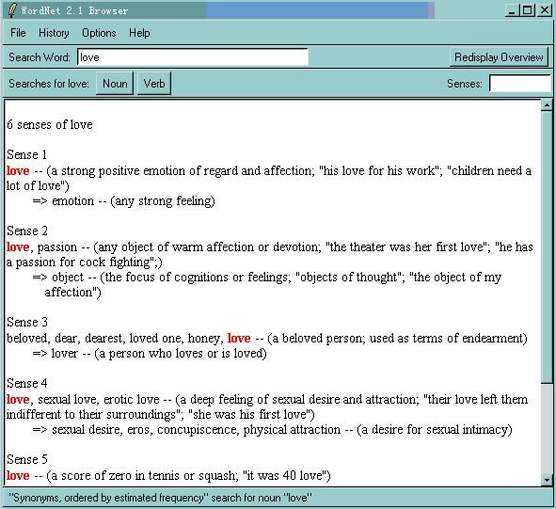Open the Noun searches button
Screen dimensions: 556x509
(115, 84)
